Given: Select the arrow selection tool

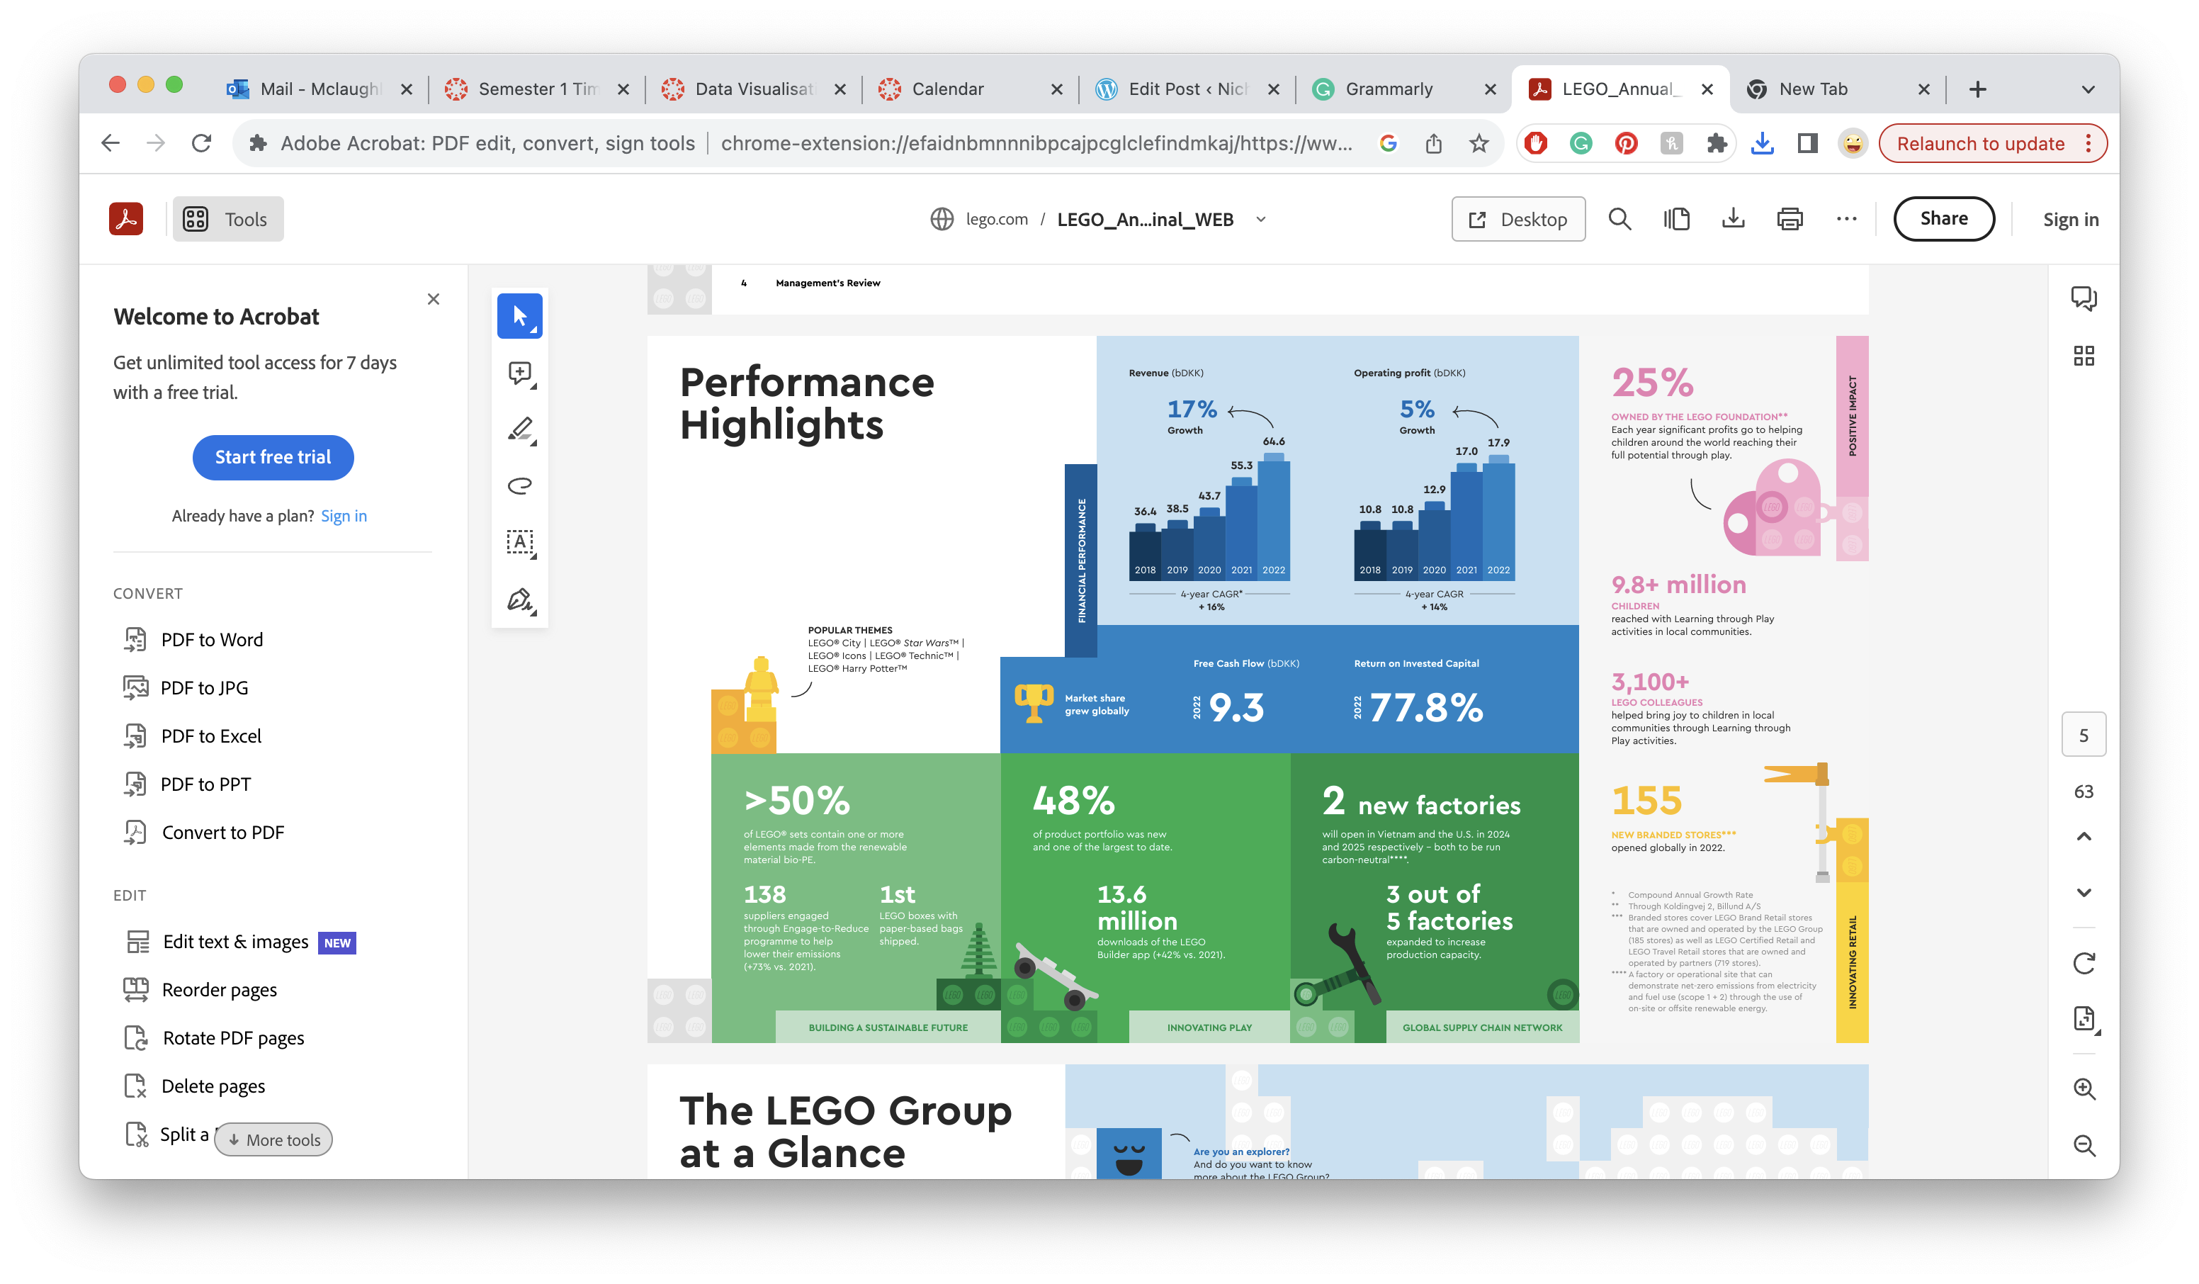Looking at the screenshot, I should (x=519, y=315).
